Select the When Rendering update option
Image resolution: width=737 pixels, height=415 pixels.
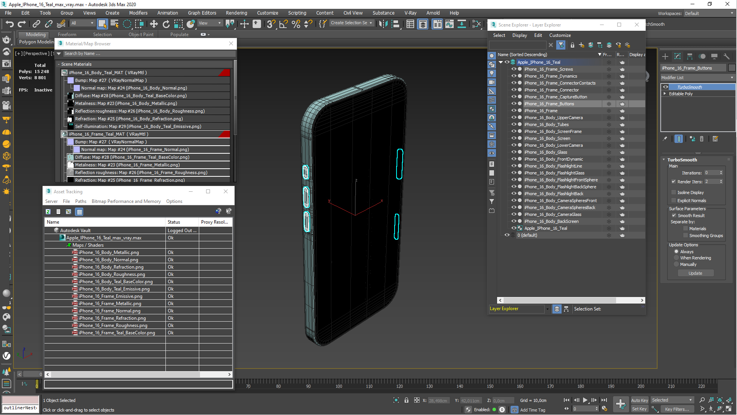(x=676, y=258)
